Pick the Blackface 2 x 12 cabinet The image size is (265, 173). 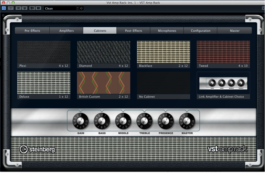[163, 54]
